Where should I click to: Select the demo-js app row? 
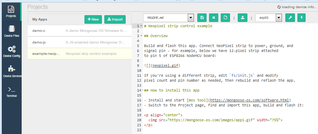[79, 42]
